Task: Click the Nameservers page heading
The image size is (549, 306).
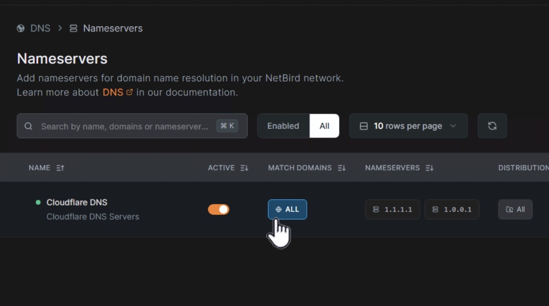Action: point(62,59)
